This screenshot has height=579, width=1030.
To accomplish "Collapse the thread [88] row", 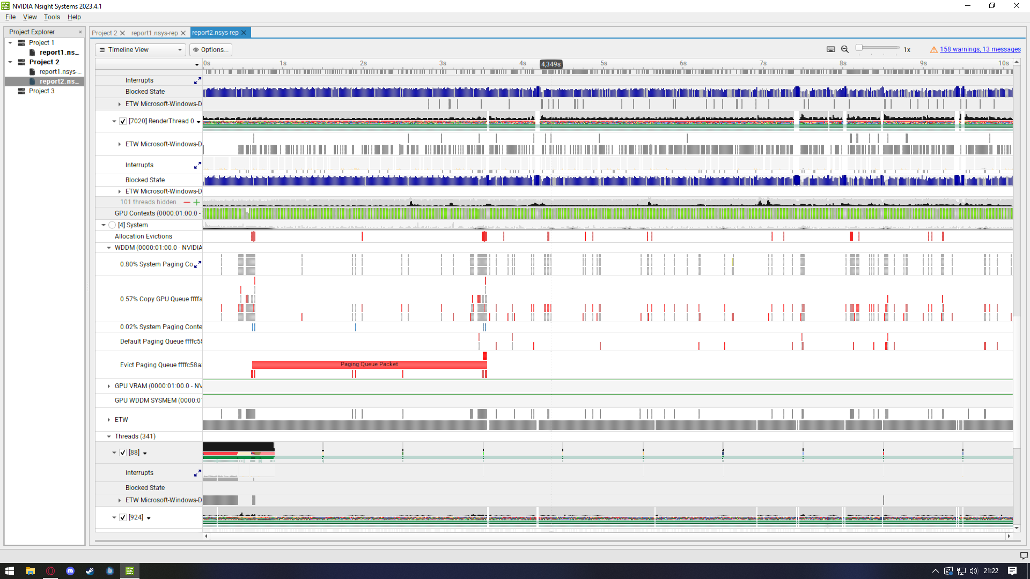I will coord(114,453).
